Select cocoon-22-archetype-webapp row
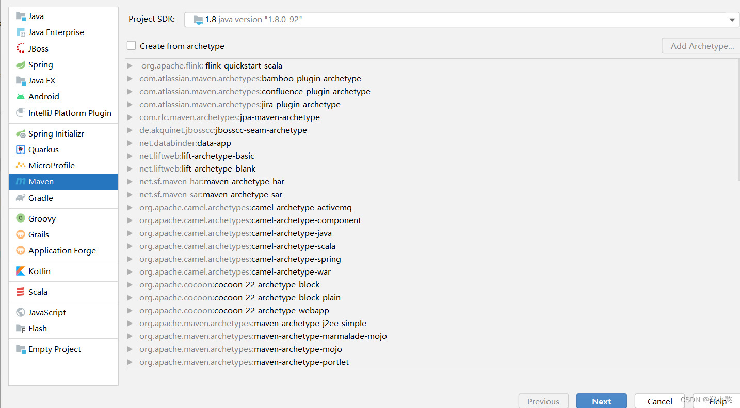Image resolution: width=740 pixels, height=408 pixels. [431, 310]
